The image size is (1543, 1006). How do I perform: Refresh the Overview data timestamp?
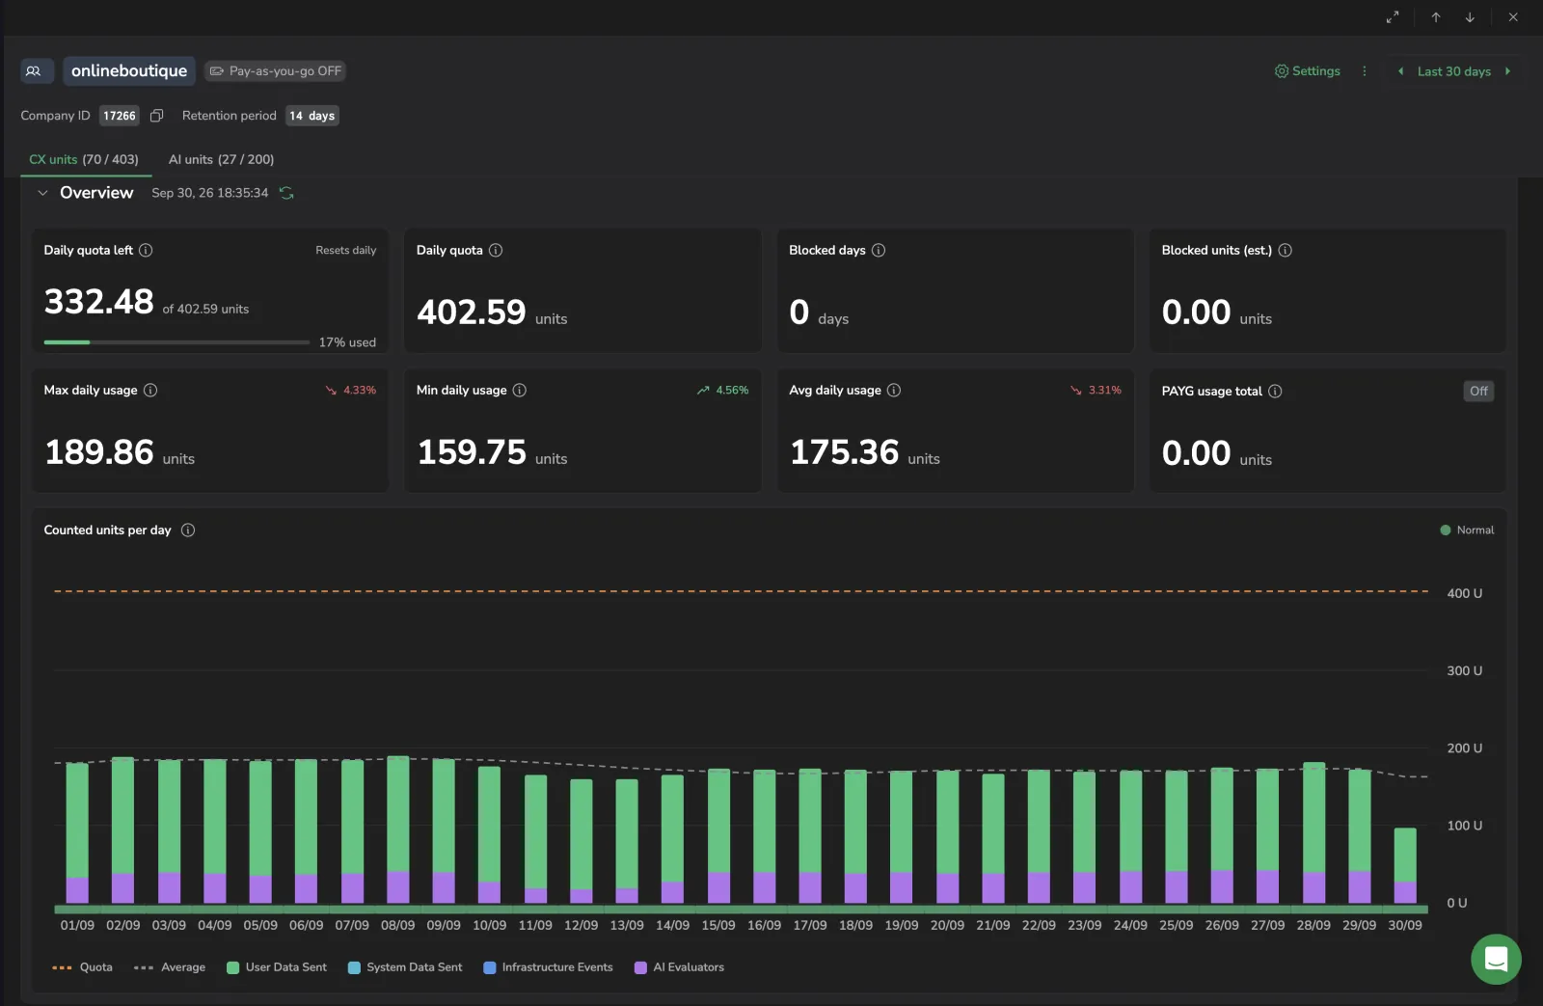286,193
